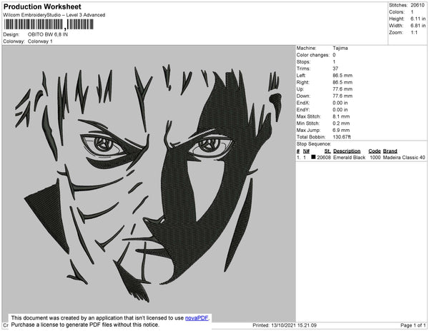Click the 'Brand' column header
The width and height of the screenshot is (429, 331).
pos(390,151)
